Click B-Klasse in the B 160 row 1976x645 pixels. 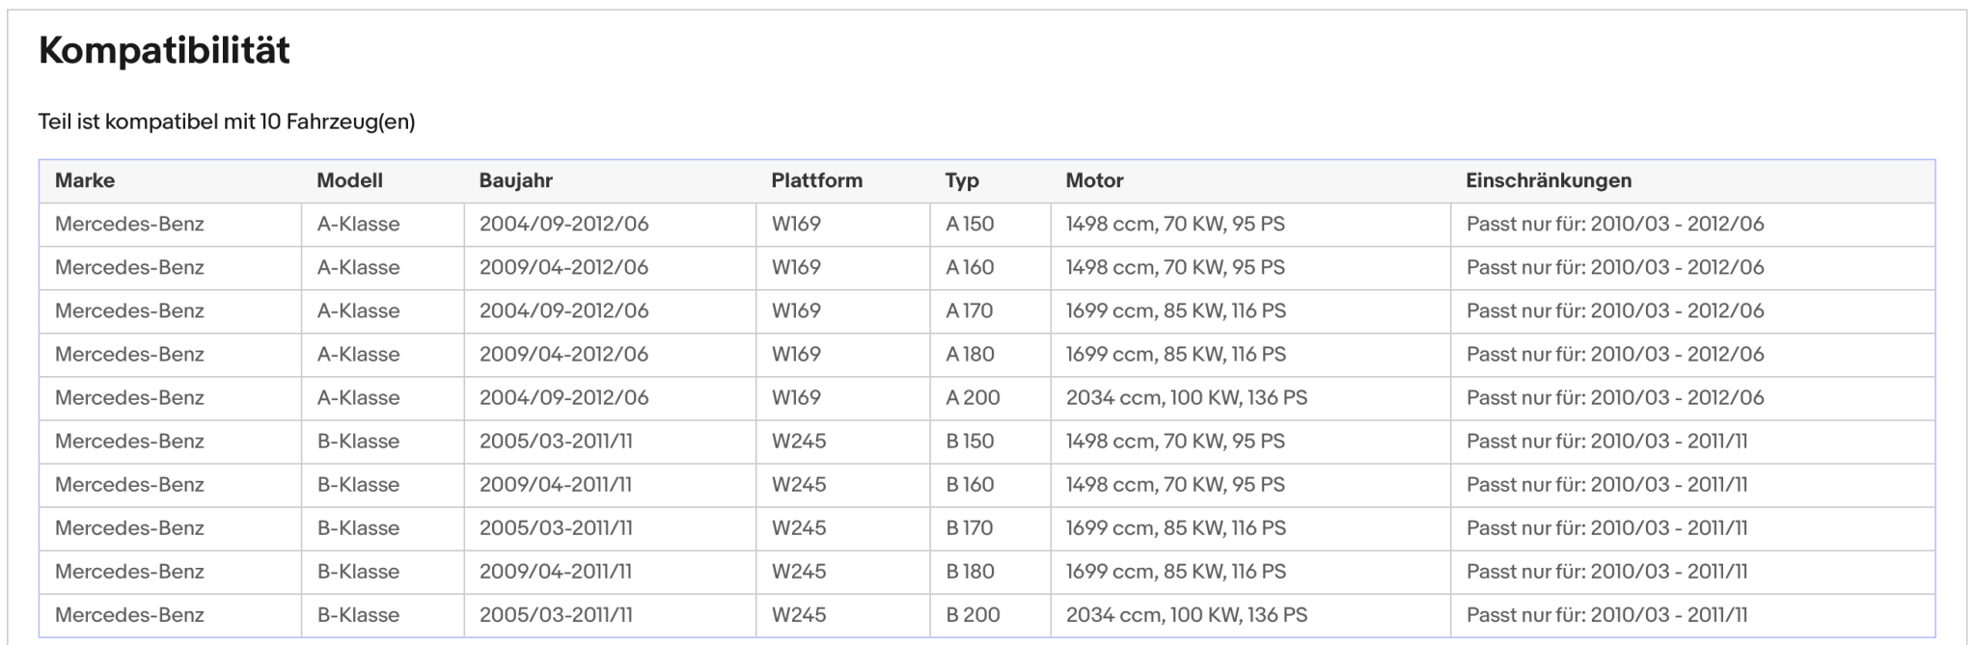[x=358, y=484]
